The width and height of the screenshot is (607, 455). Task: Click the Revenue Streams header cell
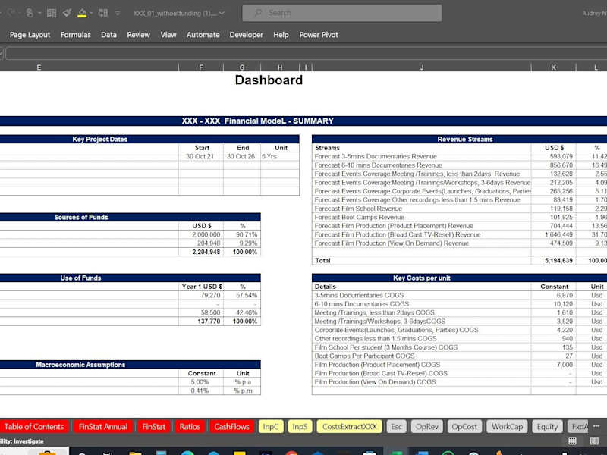pyautogui.click(x=465, y=139)
